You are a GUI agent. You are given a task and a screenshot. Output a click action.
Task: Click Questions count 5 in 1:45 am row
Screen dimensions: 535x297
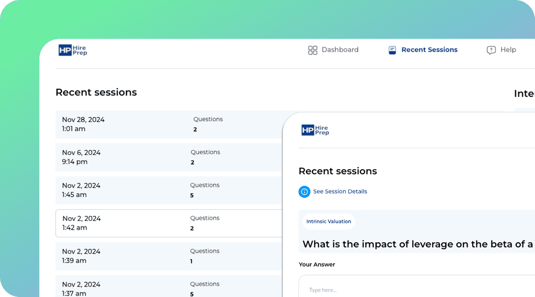[x=192, y=195]
